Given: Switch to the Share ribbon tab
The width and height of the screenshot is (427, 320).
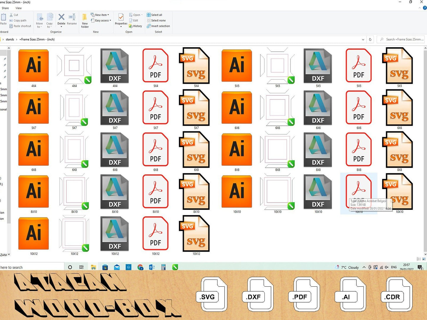Looking at the screenshot, I should pyautogui.click(x=5, y=8).
